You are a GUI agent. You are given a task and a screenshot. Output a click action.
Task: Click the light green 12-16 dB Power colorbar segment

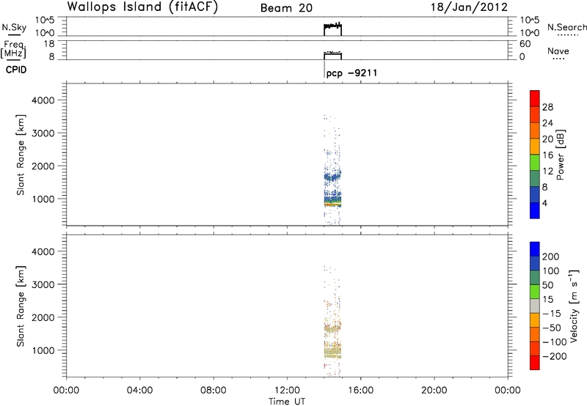[x=535, y=163]
